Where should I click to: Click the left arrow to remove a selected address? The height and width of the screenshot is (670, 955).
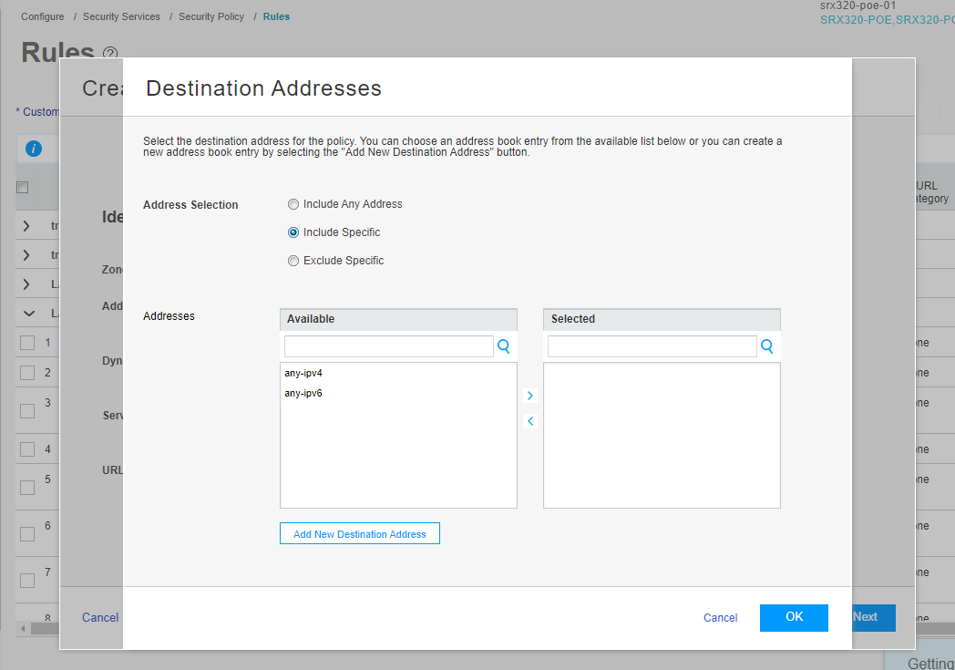click(529, 421)
